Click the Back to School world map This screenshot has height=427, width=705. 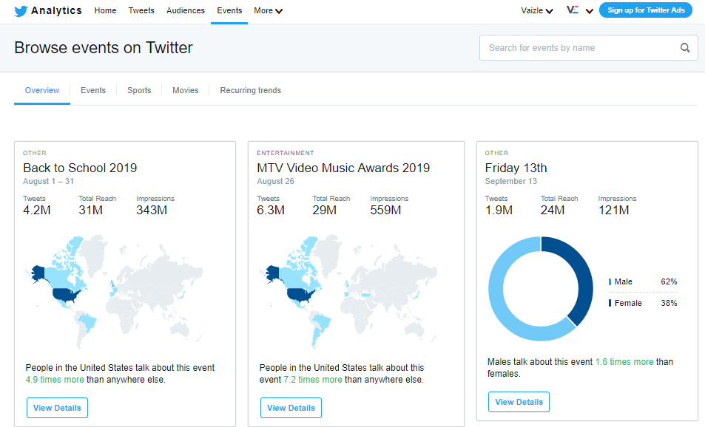coord(114,291)
